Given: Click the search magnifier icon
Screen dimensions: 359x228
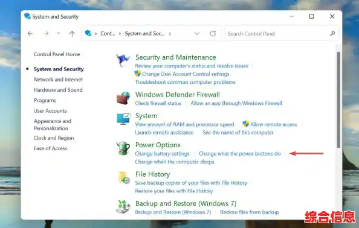Looking at the screenshot, I should 332,34.
